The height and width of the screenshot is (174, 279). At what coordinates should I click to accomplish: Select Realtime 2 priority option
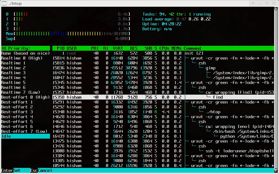pos(26,68)
